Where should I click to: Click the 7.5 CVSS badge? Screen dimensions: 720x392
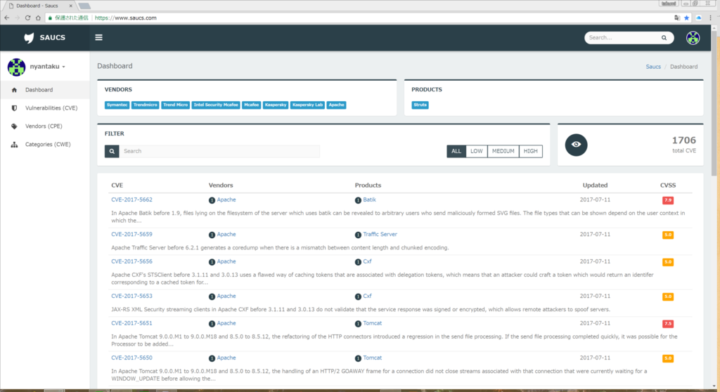coord(668,324)
